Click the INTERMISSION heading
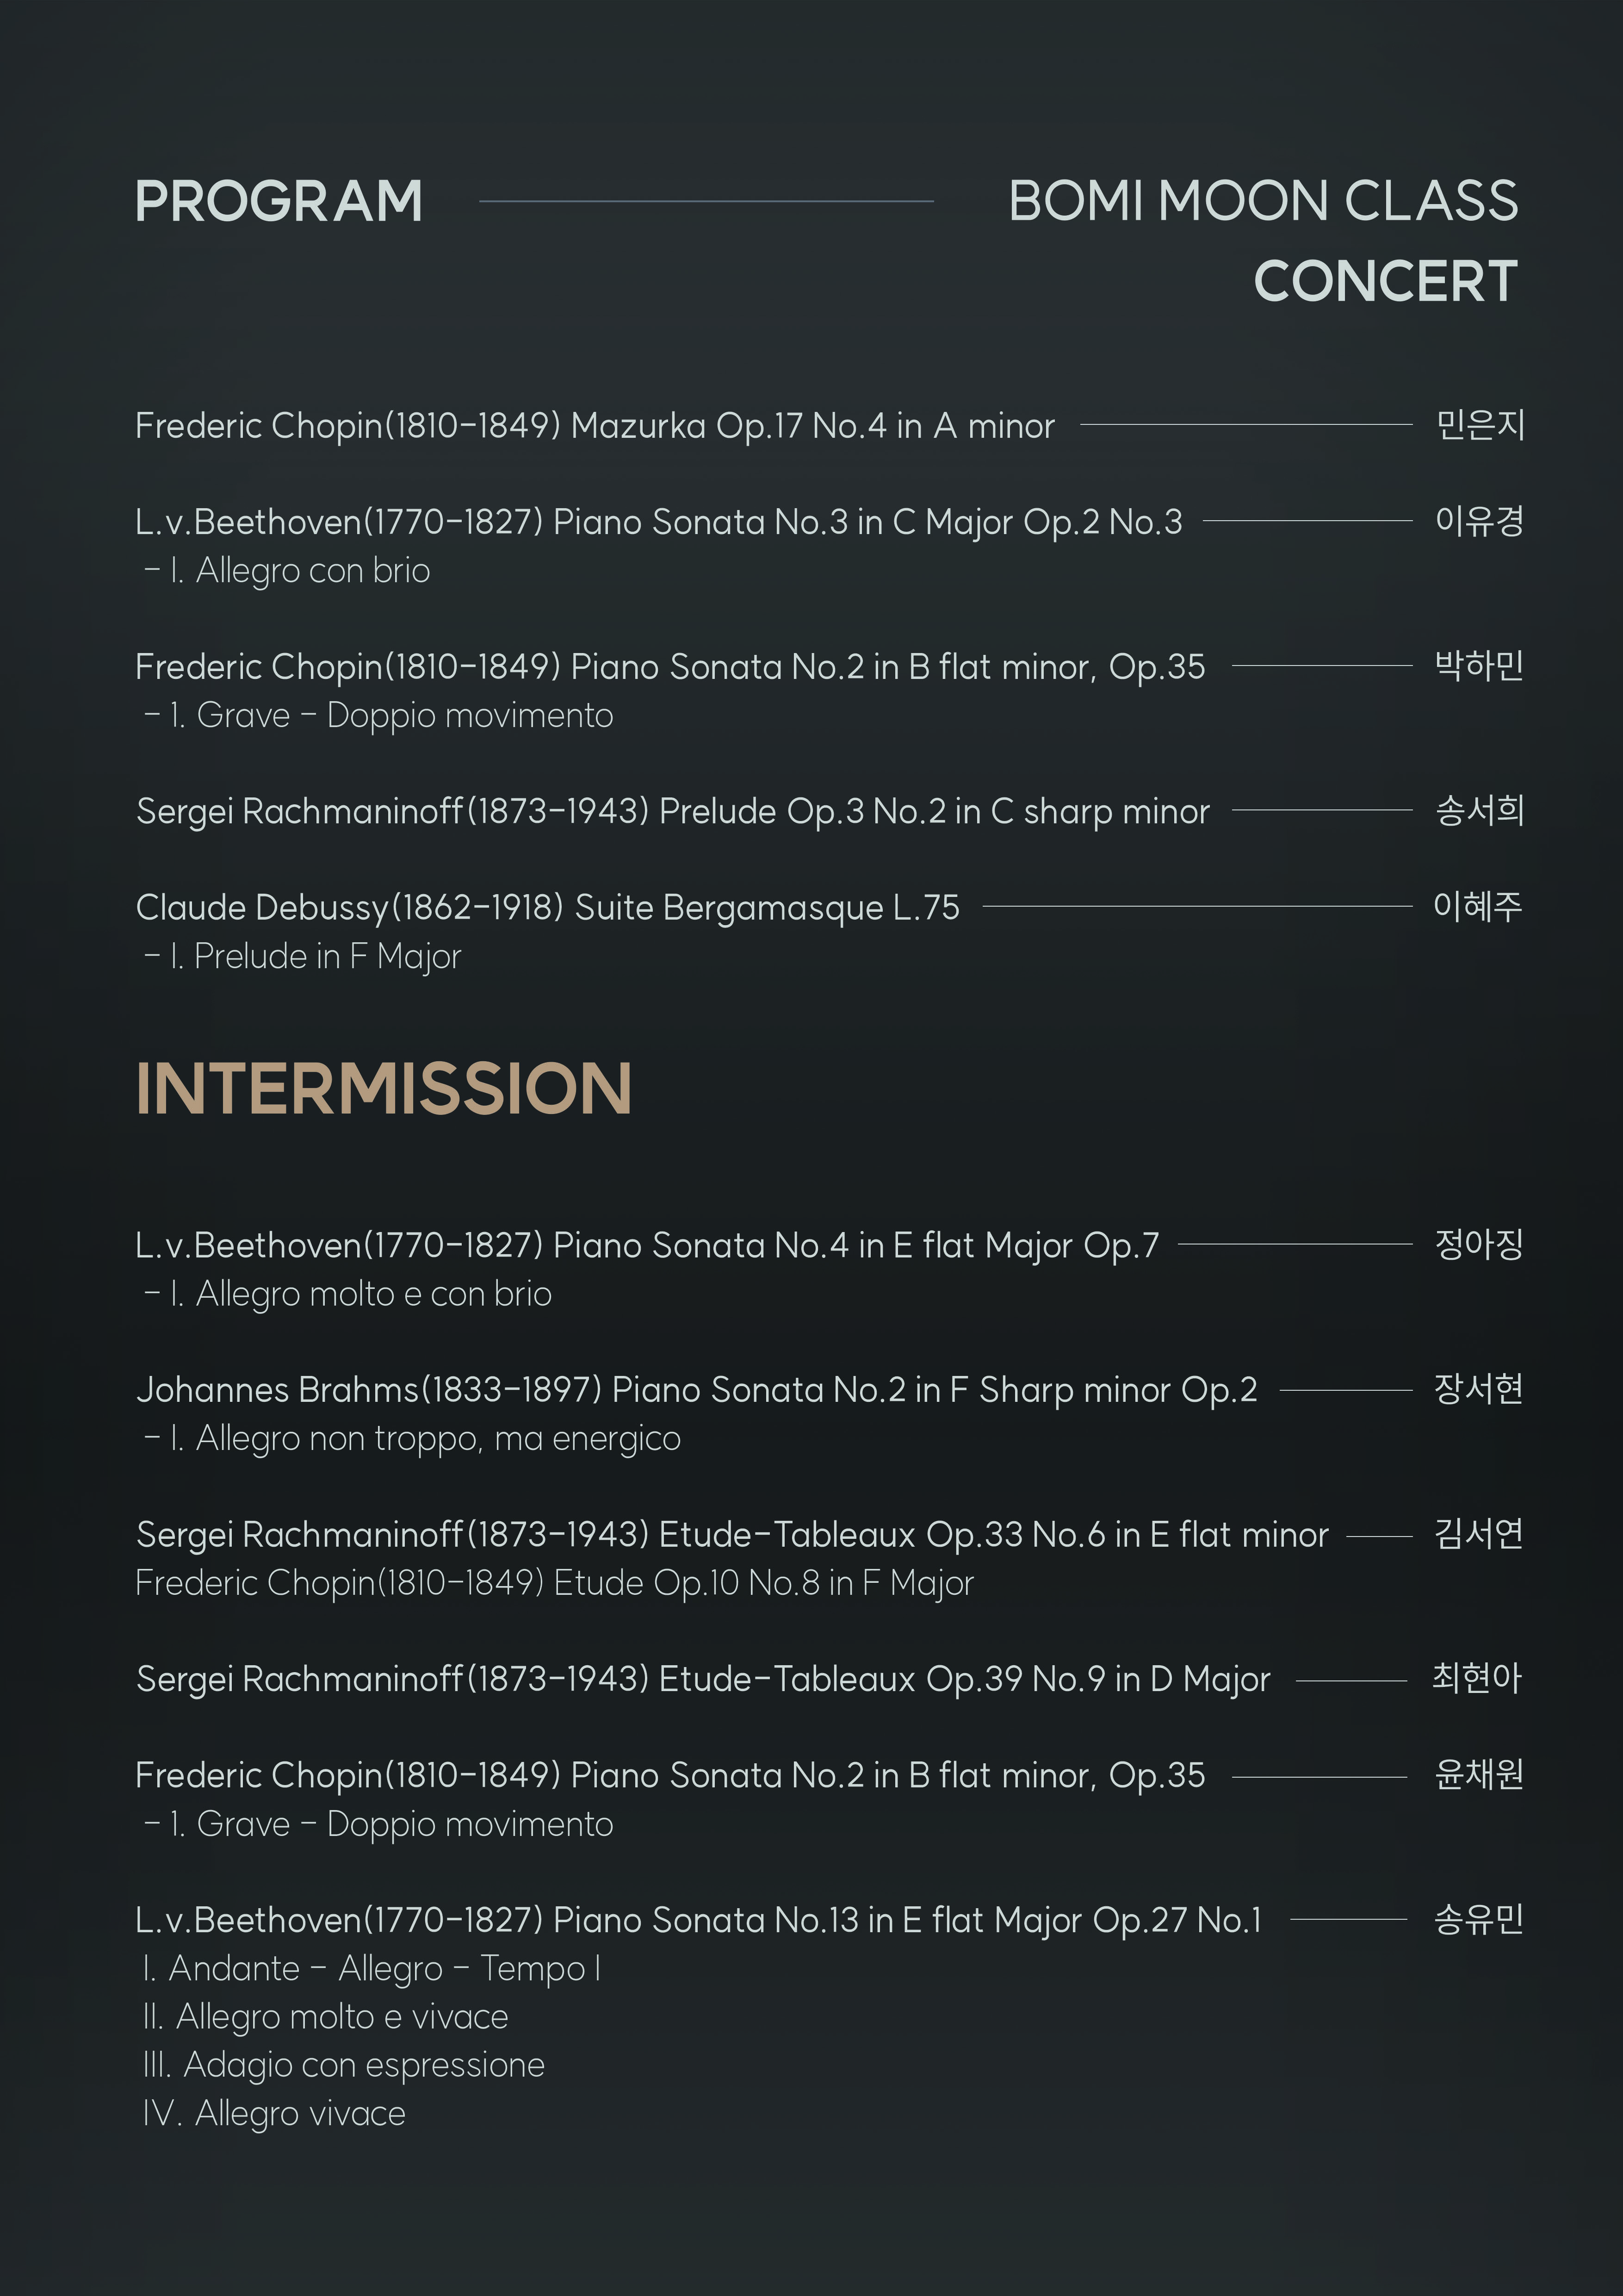 [384, 1088]
